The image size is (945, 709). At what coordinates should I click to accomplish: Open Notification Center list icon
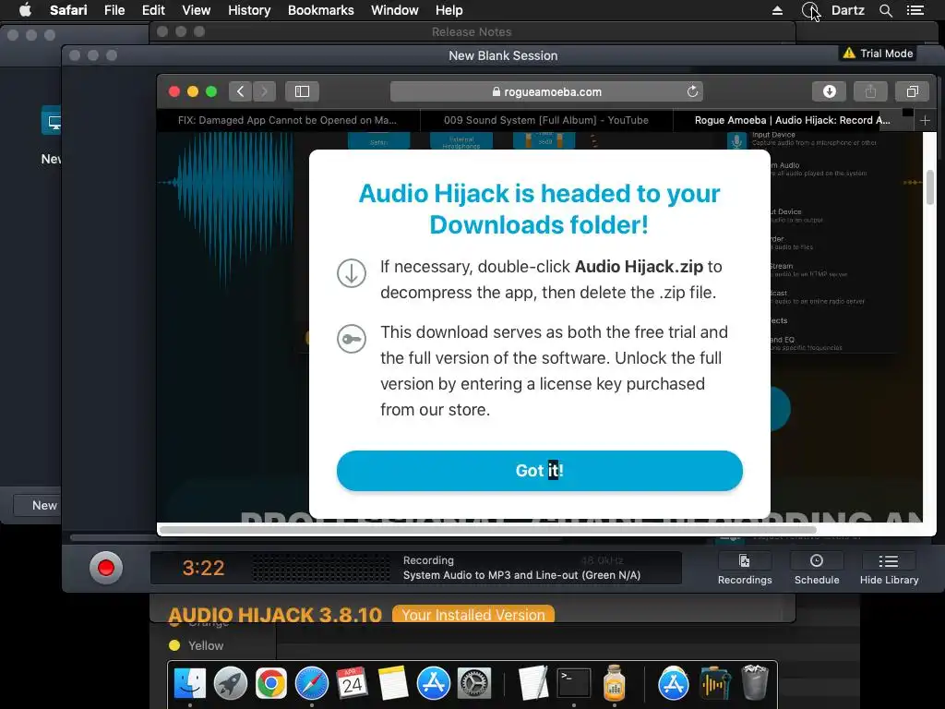click(x=915, y=10)
